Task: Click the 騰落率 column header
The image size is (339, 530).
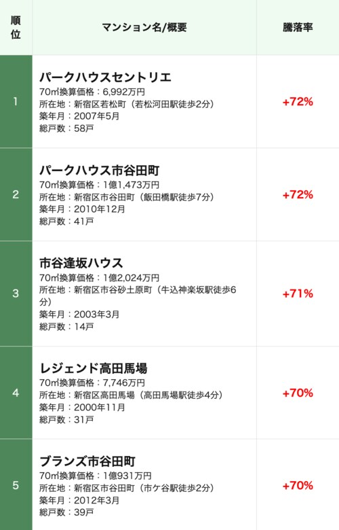Action: point(298,27)
